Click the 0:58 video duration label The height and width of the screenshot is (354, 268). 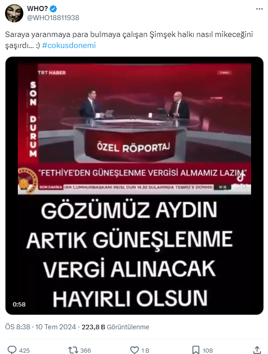pyautogui.click(x=19, y=304)
